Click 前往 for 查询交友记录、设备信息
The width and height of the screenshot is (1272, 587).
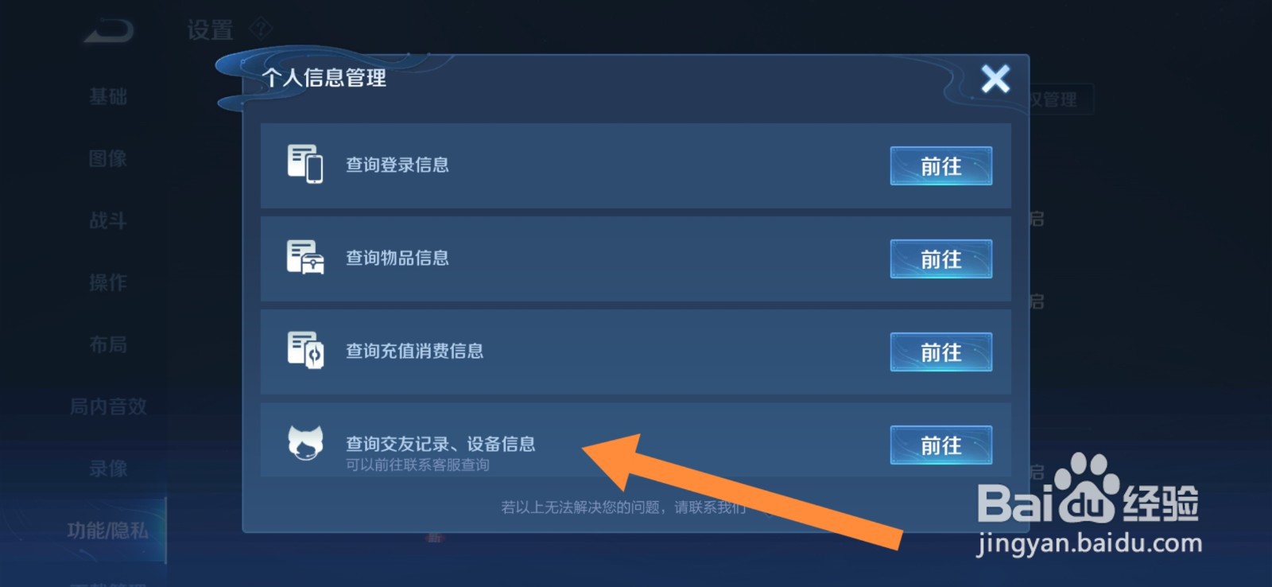point(941,445)
